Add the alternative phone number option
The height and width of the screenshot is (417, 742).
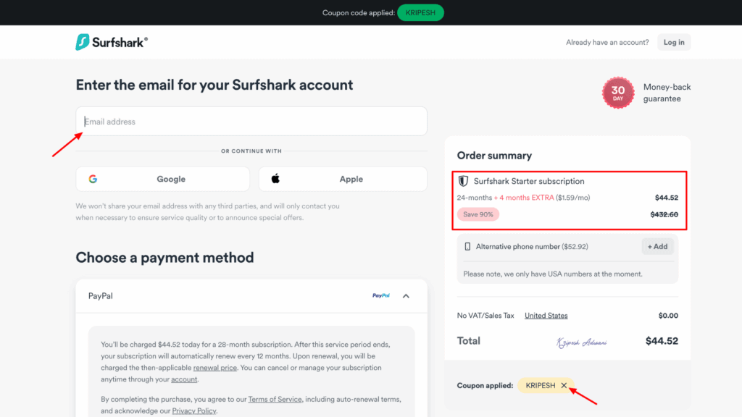(656, 246)
